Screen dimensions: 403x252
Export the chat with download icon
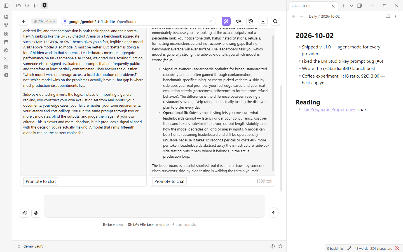coord(263,21)
